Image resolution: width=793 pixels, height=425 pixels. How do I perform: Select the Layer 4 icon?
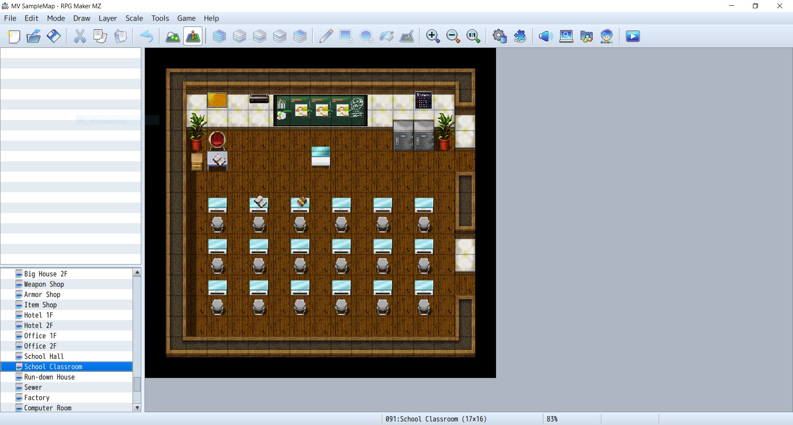pyautogui.click(x=300, y=36)
